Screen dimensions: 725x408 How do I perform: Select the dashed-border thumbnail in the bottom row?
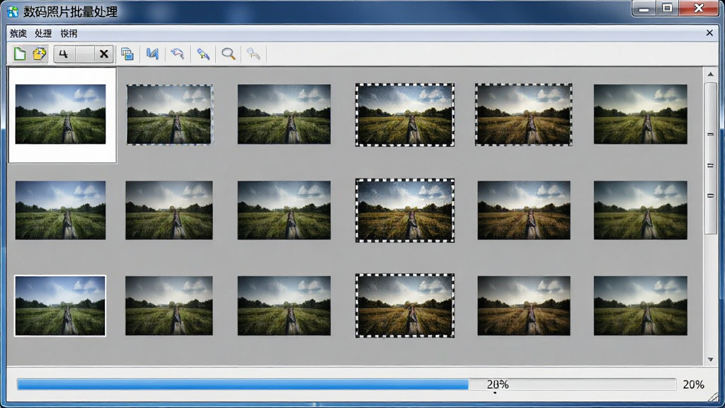(x=405, y=306)
